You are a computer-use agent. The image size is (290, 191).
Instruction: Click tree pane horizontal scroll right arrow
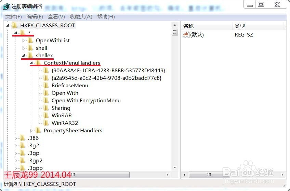[x=168, y=175]
